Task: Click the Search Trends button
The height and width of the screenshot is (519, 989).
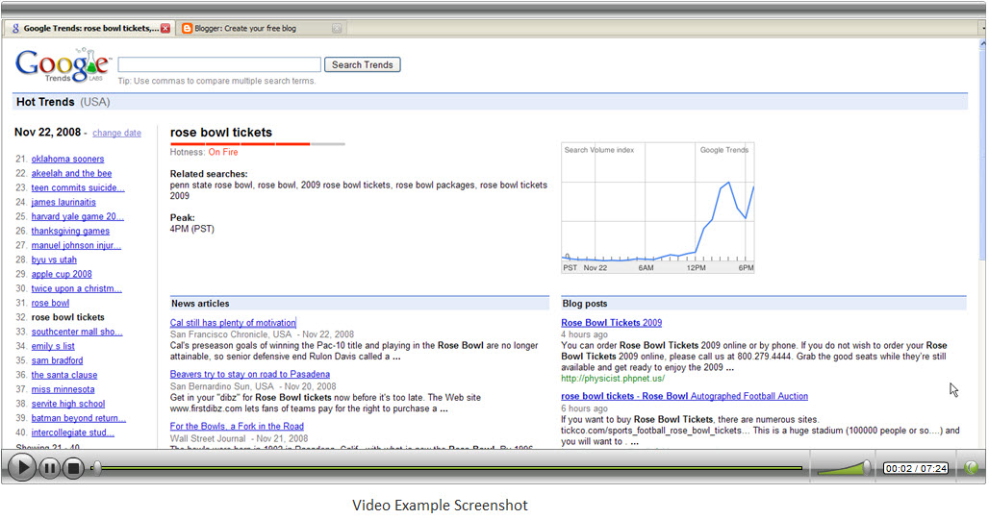Action: [x=362, y=64]
